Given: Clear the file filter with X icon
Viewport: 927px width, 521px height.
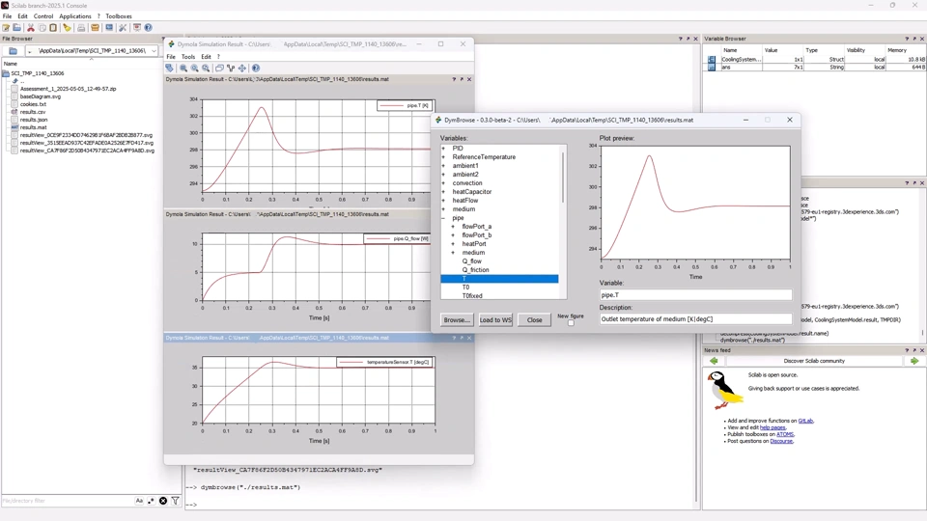Looking at the screenshot, I should (163, 501).
